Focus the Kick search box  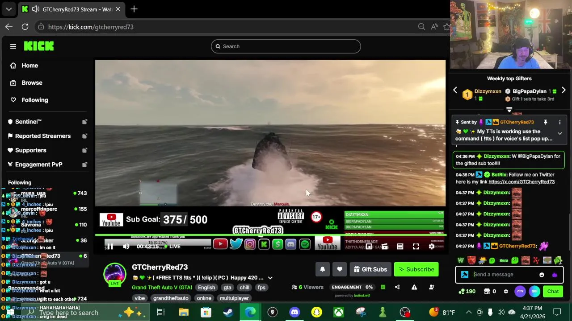tap(286, 46)
